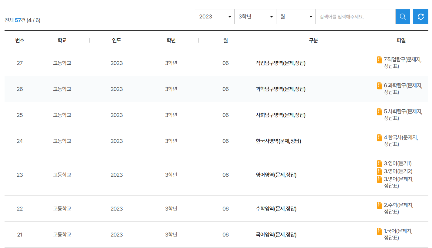Open the 월 month dropdown

point(296,17)
